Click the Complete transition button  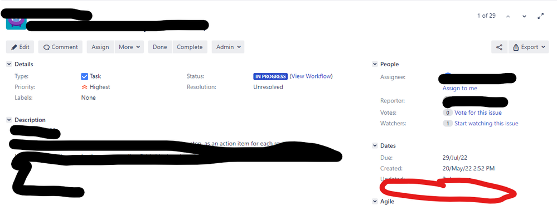click(190, 47)
